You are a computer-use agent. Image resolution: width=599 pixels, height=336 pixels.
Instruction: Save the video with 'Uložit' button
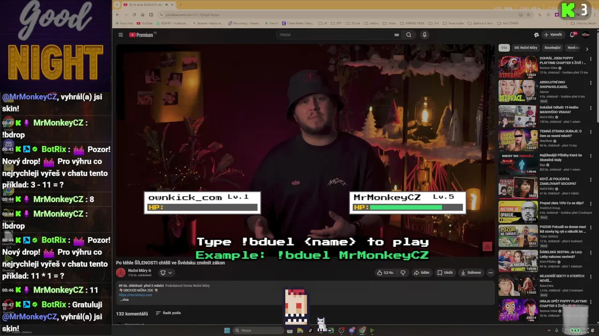click(445, 273)
